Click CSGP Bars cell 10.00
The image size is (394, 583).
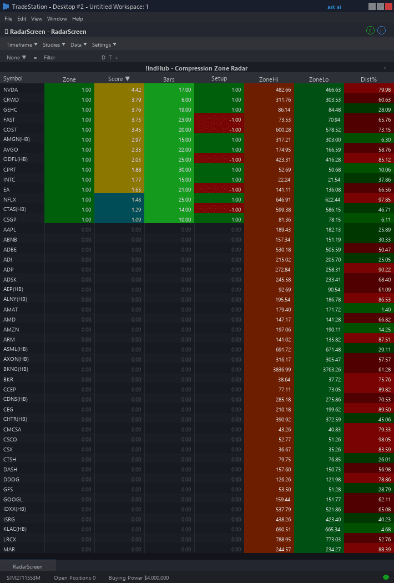pos(169,219)
